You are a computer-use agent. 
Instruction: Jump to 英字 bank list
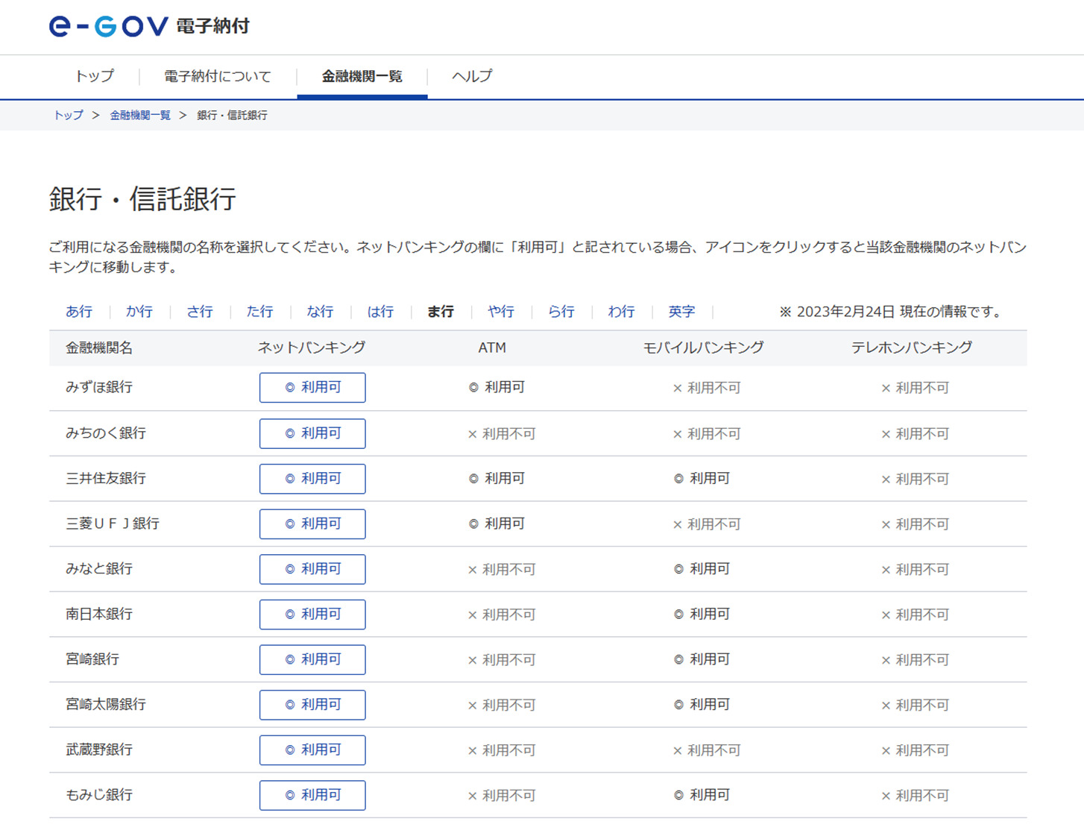(x=681, y=312)
